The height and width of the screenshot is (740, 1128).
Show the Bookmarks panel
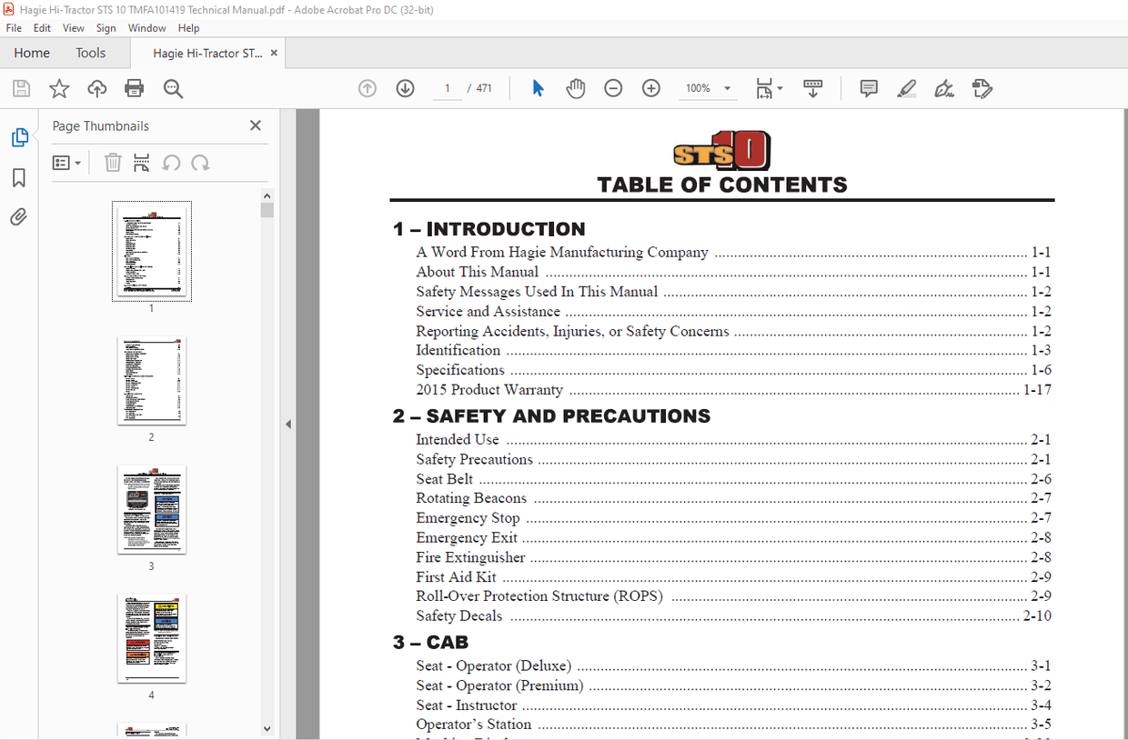tap(20, 177)
